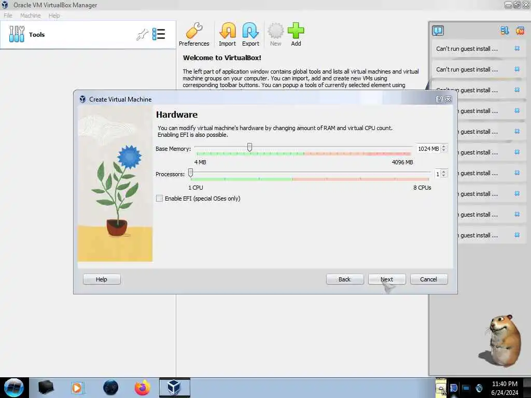The width and height of the screenshot is (531, 398).
Task: Click the Processors slider handle
Action: click(191, 173)
